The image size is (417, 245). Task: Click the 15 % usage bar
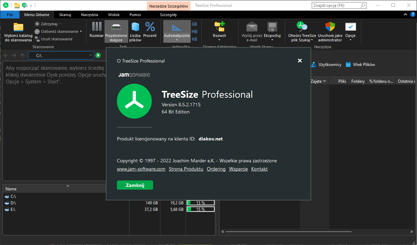tap(201, 209)
